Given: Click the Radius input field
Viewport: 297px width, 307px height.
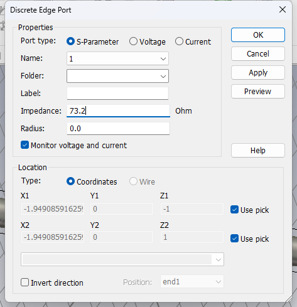Looking at the screenshot, I should [x=118, y=129].
